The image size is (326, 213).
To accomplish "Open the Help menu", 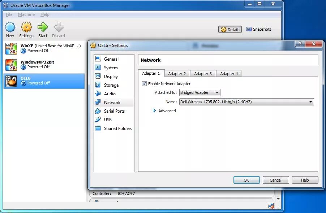I will (45, 14).
